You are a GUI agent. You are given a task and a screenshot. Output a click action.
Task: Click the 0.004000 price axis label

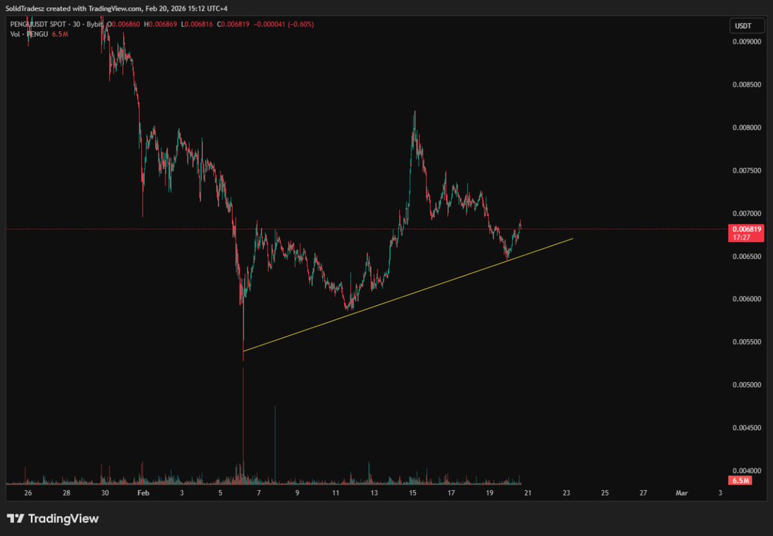click(x=749, y=470)
